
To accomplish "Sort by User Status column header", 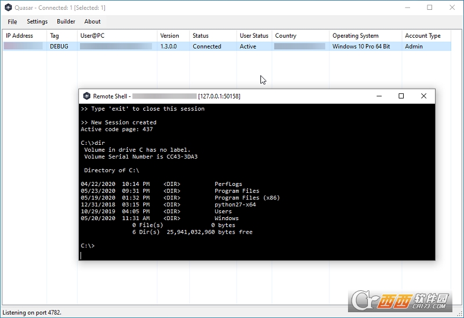I will point(254,35).
